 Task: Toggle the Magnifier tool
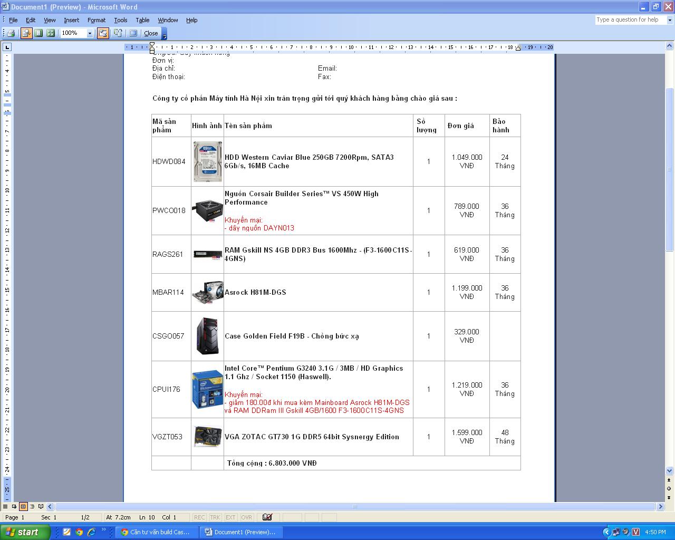26,33
